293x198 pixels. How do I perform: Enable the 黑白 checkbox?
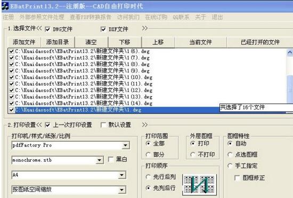tap(111, 159)
